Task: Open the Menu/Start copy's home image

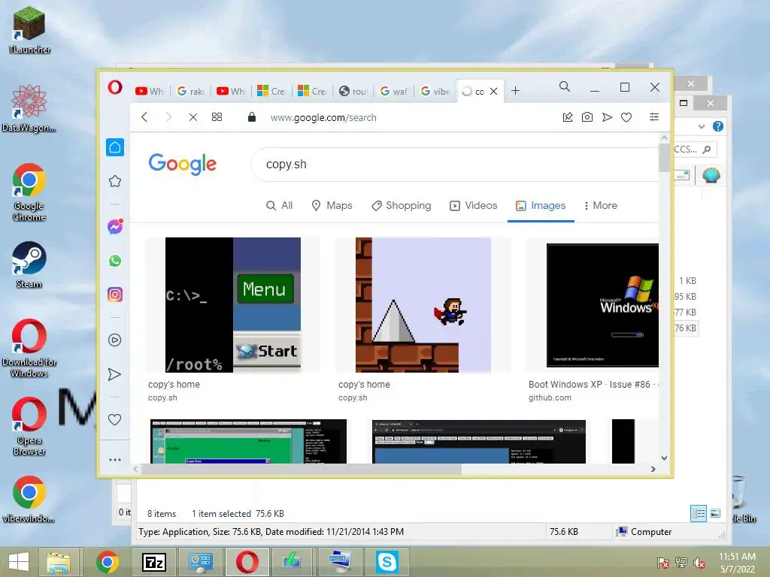Action: (233, 305)
